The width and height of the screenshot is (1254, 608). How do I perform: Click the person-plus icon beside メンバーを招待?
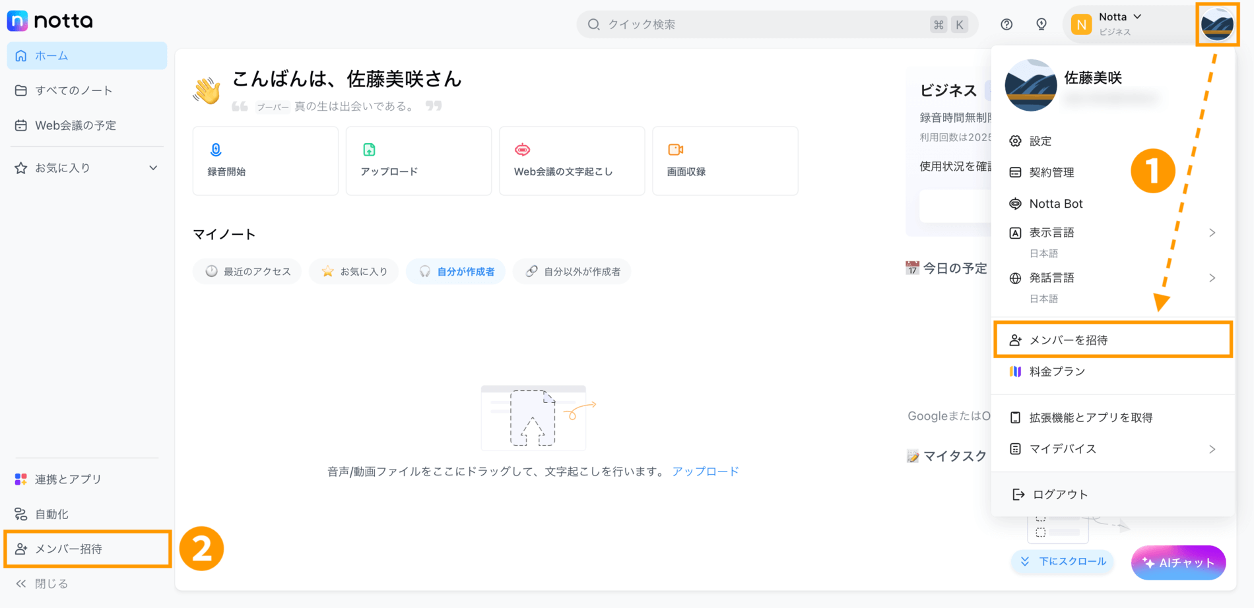[1015, 340]
